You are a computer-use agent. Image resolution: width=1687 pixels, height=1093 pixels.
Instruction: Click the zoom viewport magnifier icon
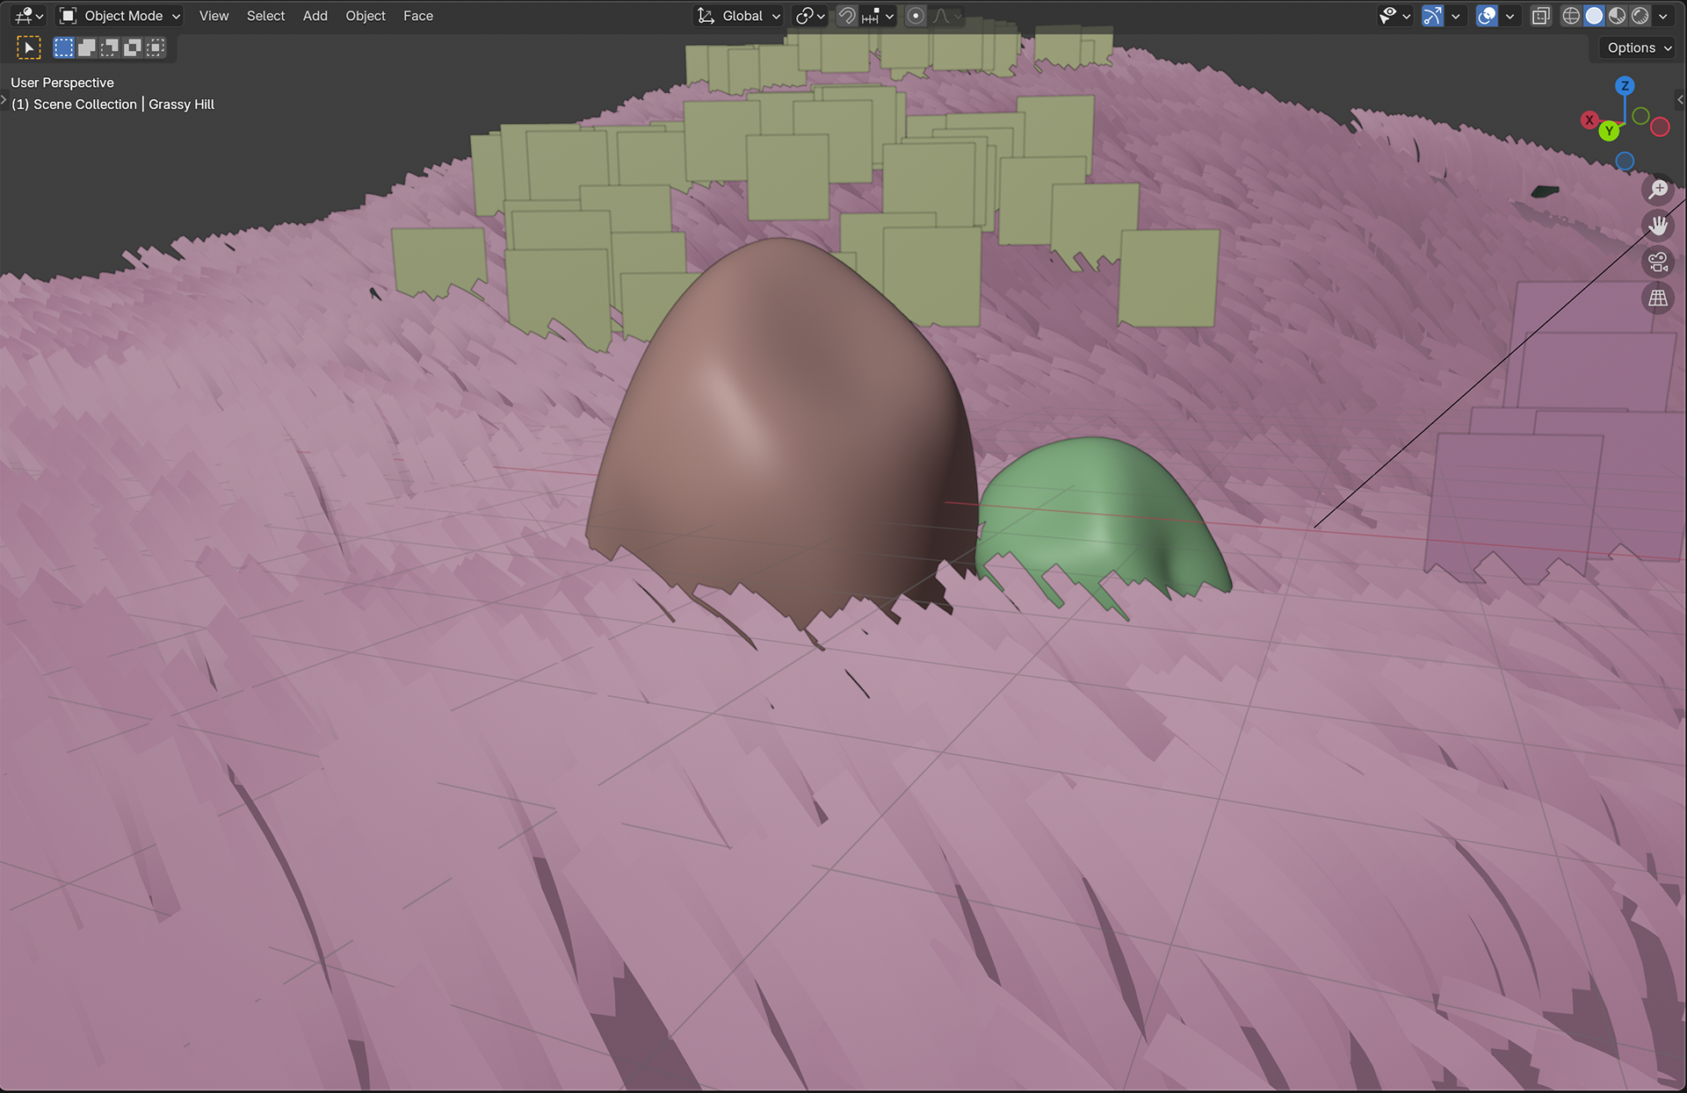(1658, 190)
